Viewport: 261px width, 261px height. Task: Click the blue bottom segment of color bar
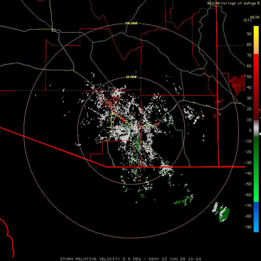point(256,217)
